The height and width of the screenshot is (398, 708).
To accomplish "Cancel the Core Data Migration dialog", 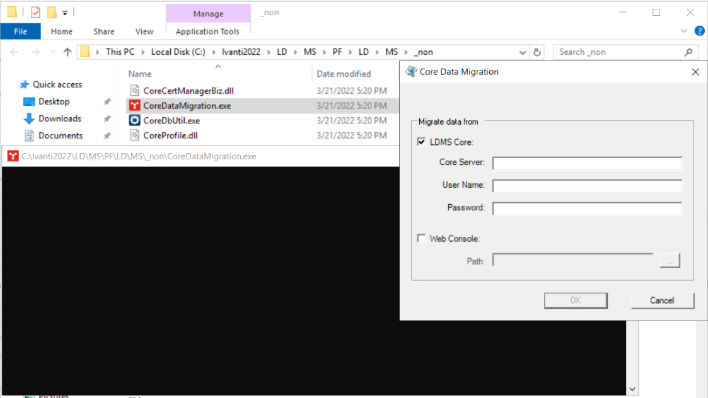I will [x=663, y=300].
